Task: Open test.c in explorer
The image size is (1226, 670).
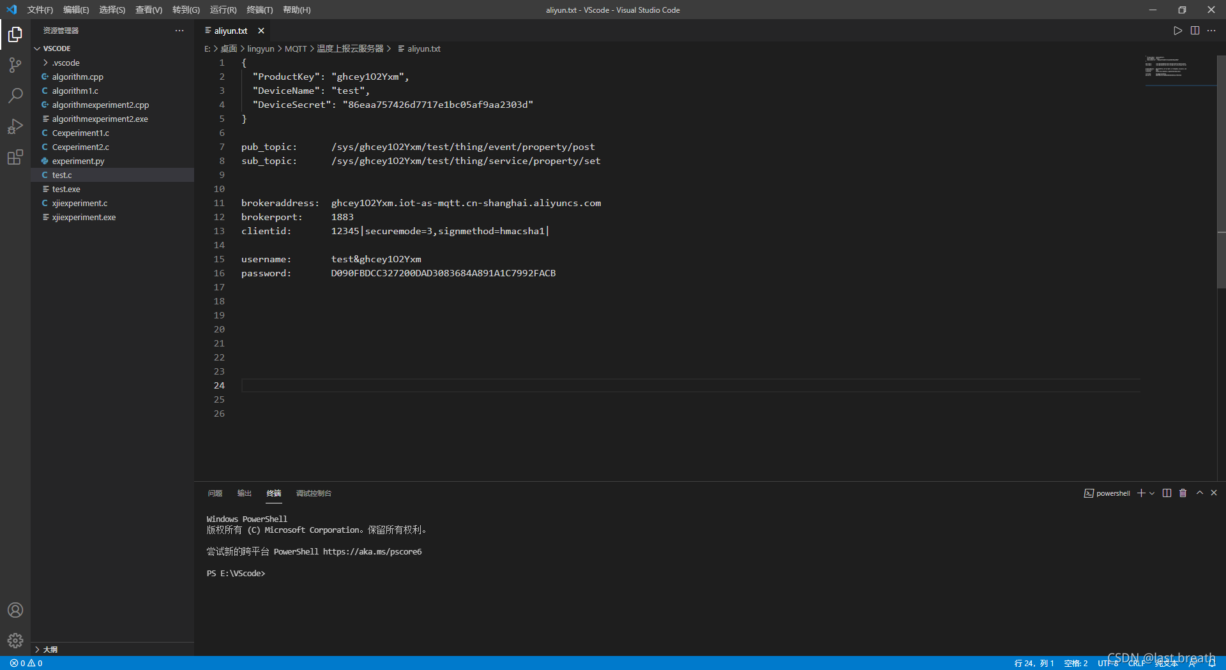Action: click(x=112, y=175)
